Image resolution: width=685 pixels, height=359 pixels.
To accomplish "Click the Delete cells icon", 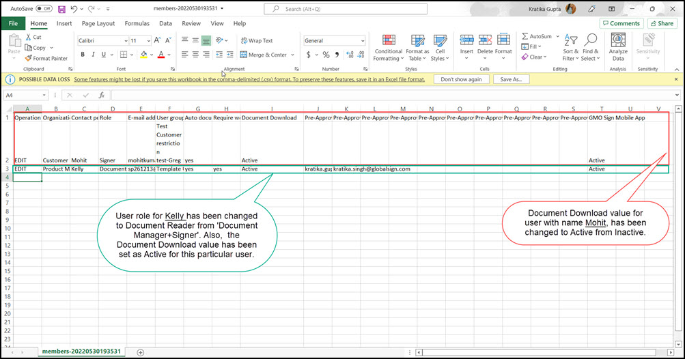I will coord(485,40).
